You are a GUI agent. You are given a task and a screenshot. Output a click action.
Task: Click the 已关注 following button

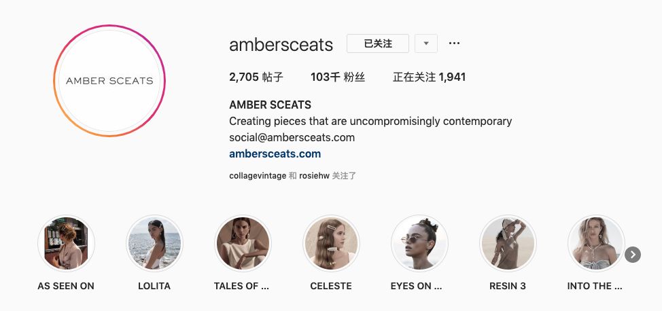coord(378,43)
